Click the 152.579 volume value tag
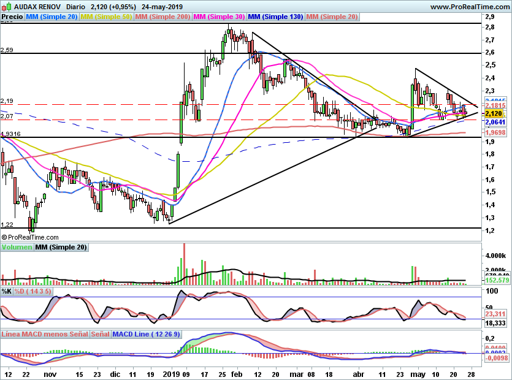This screenshot has width=512, height=380. click(x=497, y=280)
